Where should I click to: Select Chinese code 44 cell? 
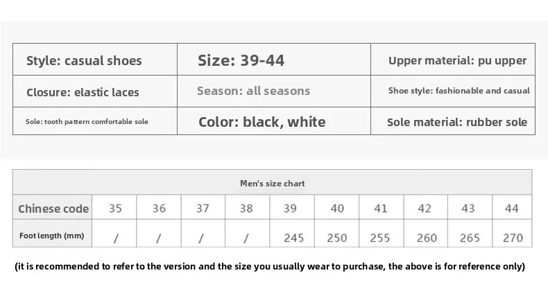coord(512,207)
